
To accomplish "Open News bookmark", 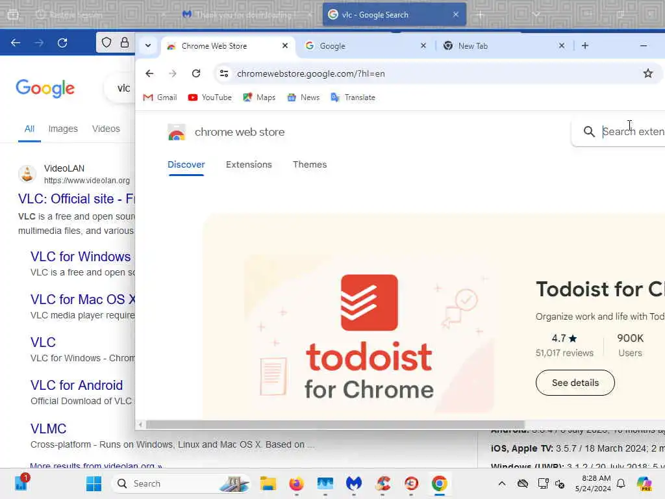I will pyautogui.click(x=303, y=97).
